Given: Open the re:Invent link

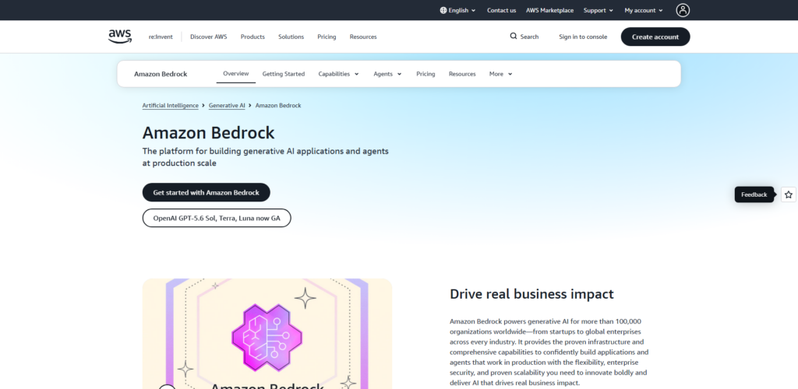Looking at the screenshot, I should pos(161,37).
